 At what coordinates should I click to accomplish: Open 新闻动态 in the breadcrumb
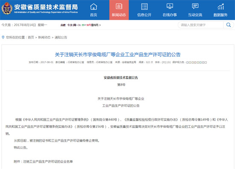[x=44, y=37]
